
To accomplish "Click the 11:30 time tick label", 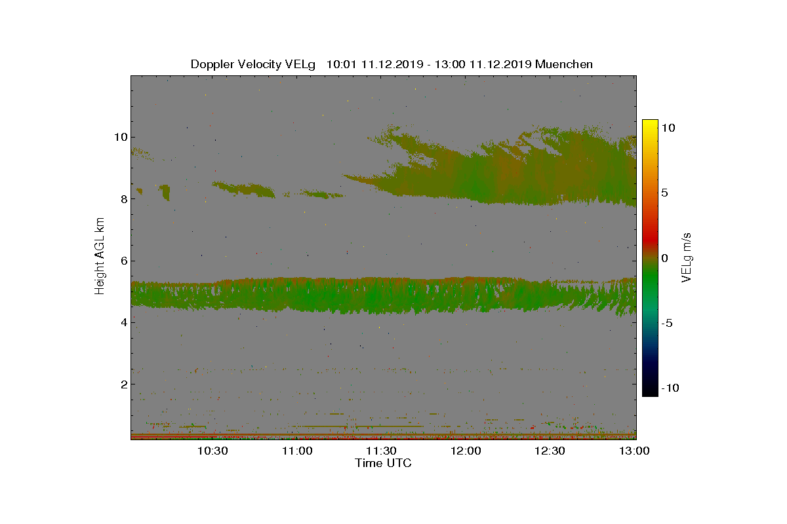I will [x=381, y=451].
